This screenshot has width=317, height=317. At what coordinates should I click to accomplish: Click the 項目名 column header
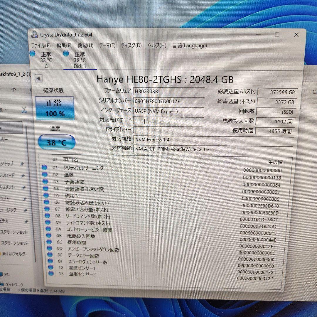click(x=70, y=159)
